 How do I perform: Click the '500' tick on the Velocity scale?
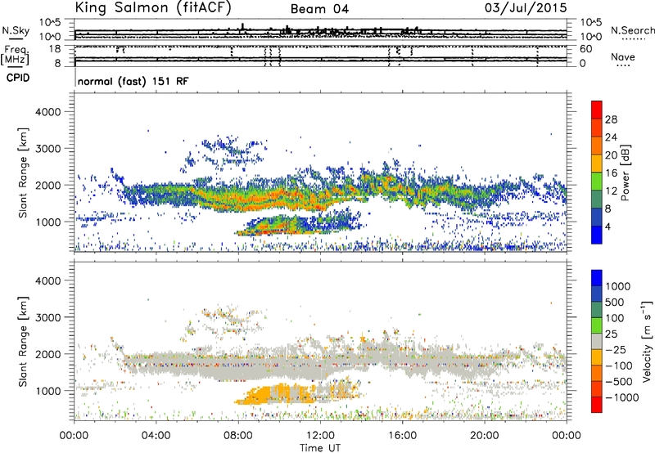pos(615,302)
